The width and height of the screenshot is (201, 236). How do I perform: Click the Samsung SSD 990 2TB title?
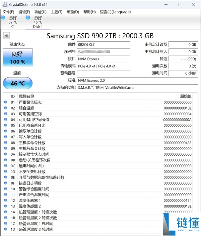coord(100,36)
